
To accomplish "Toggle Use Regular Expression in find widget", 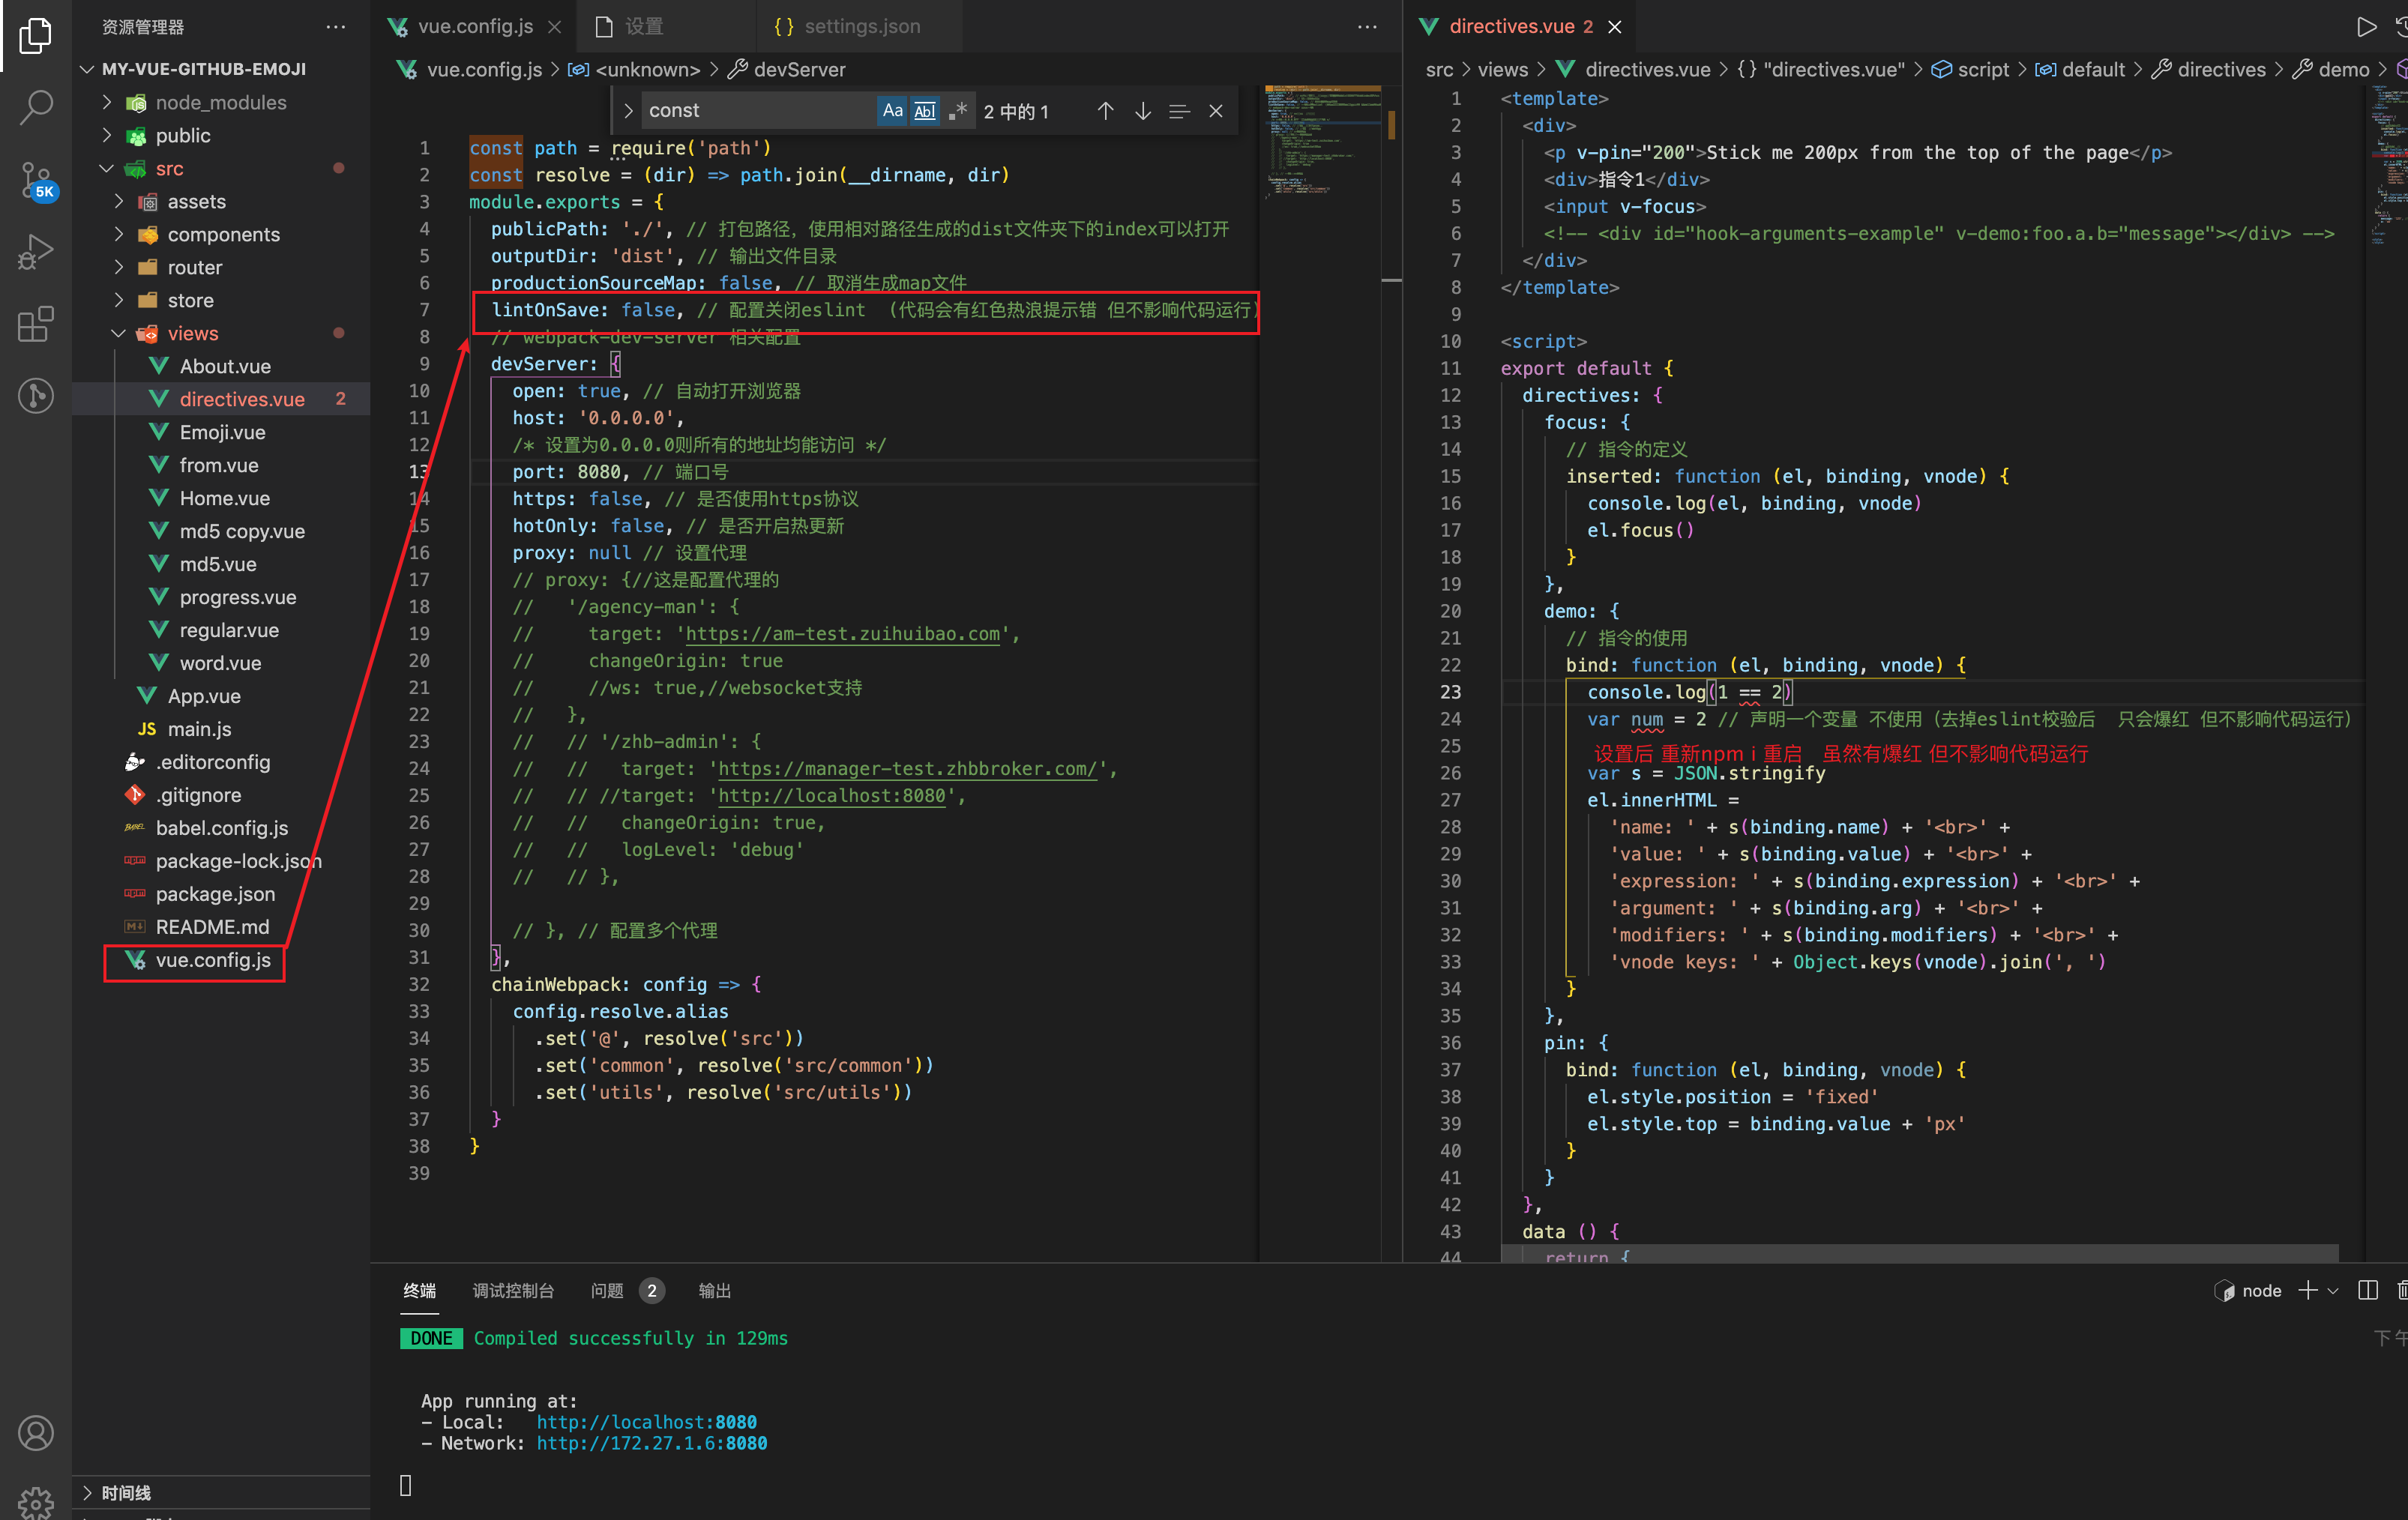I will coord(958,111).
